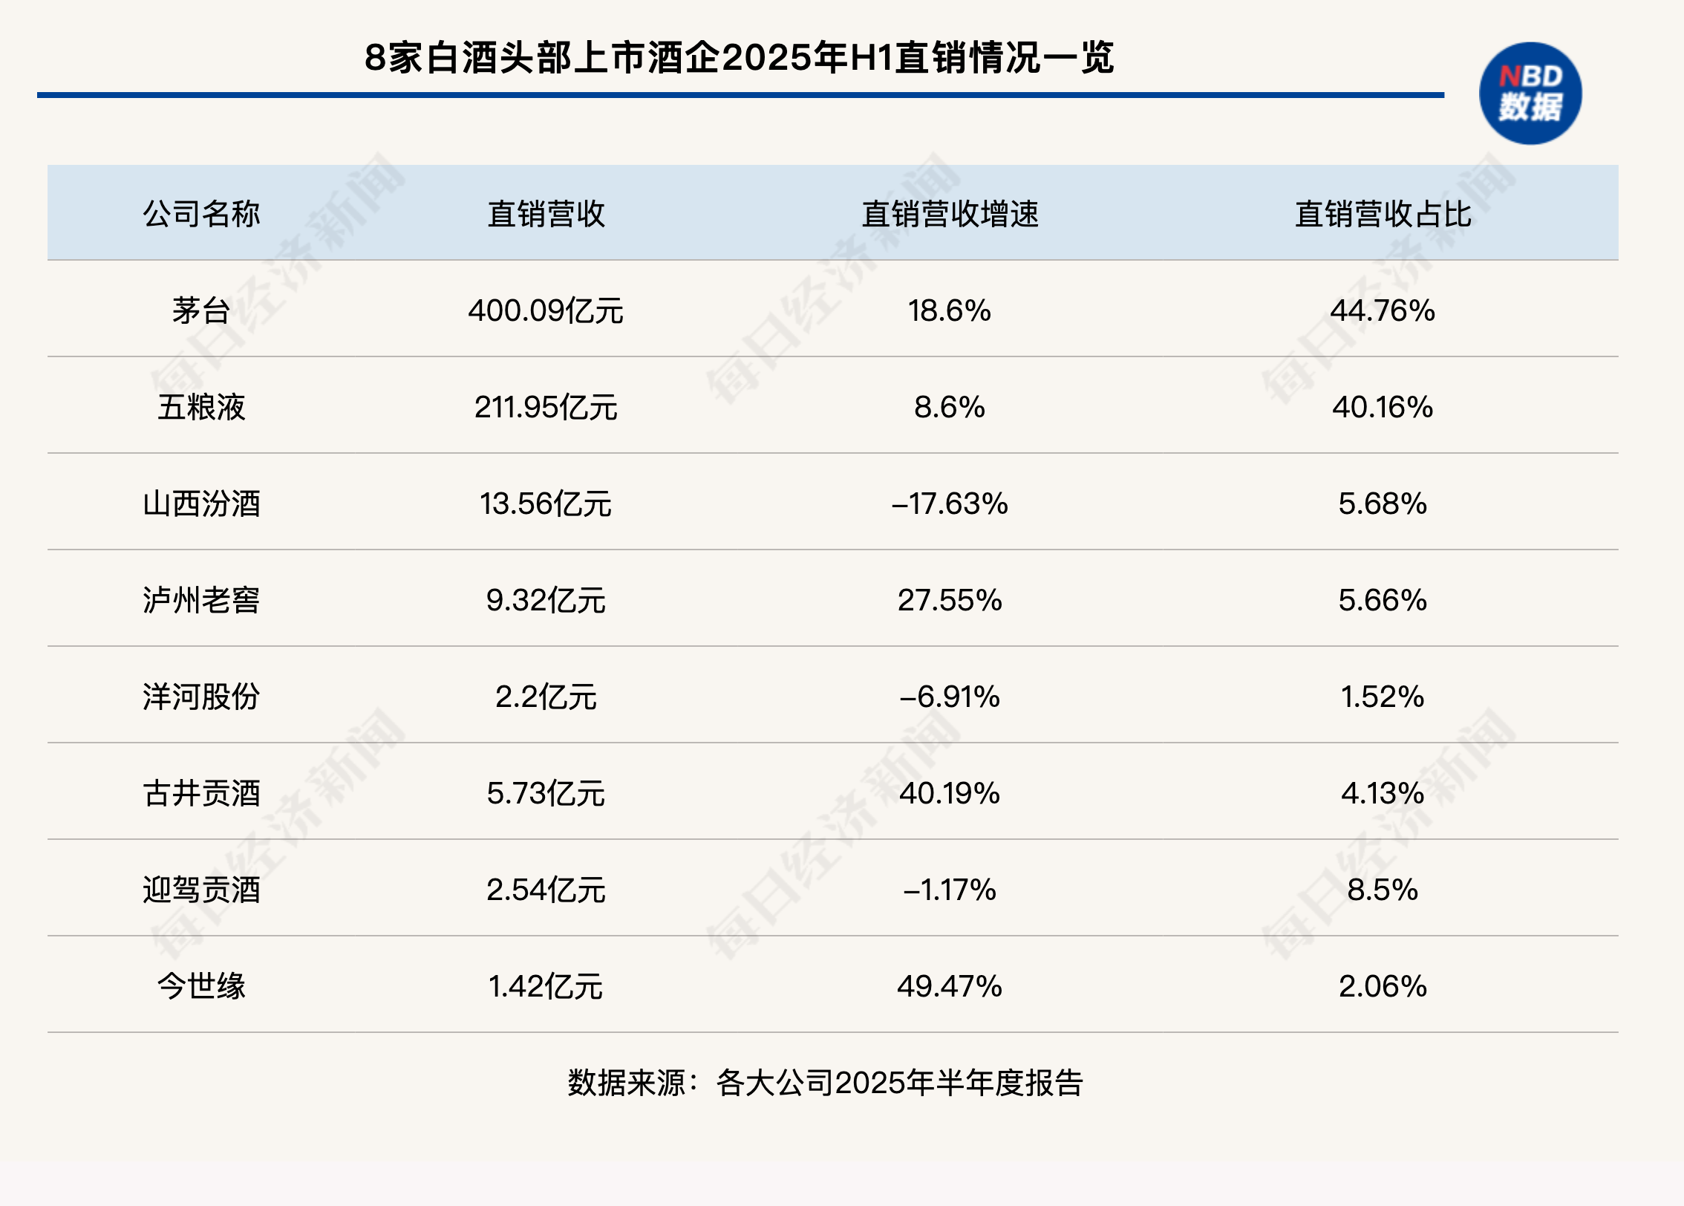1684x1206 pixels.
Task: Click the 数据来源 footnote text
Action: [826, 1083]
